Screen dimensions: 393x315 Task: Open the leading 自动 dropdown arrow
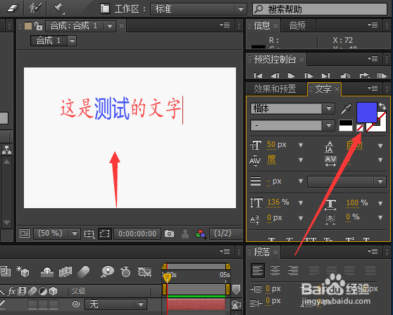pos(380,146)
